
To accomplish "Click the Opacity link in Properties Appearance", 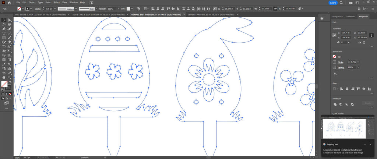I will pyautogui.click(x=341, y=67).
